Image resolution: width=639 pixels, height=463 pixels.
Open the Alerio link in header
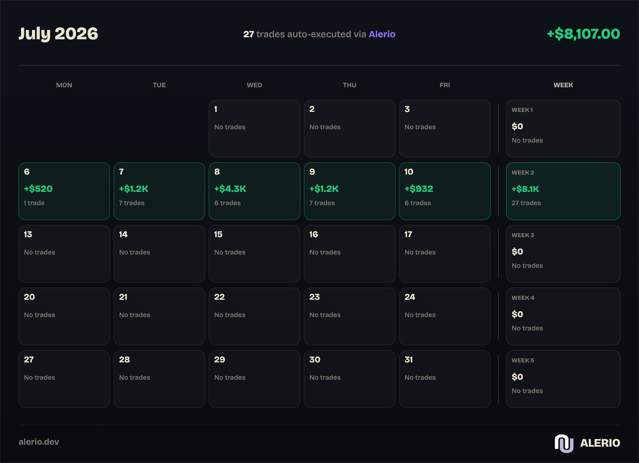tap(382, 34)
